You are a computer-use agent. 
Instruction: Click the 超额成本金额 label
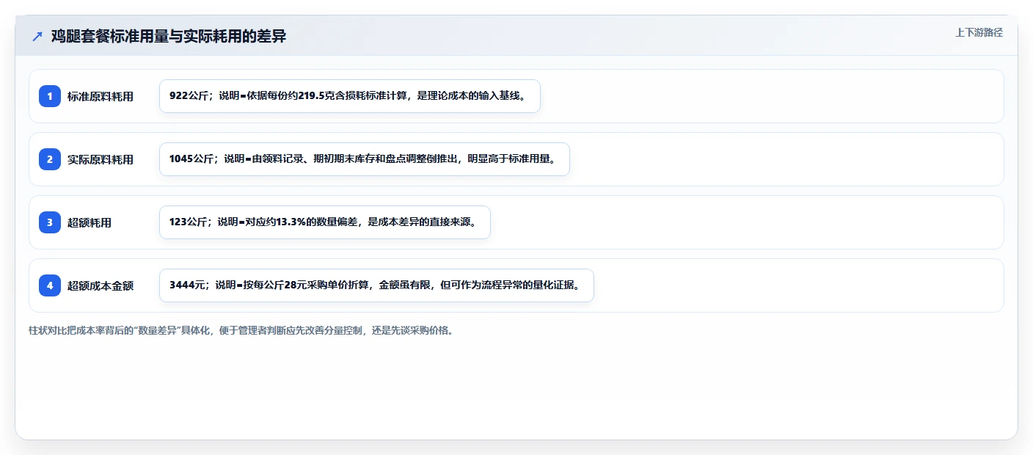(101, 285)
